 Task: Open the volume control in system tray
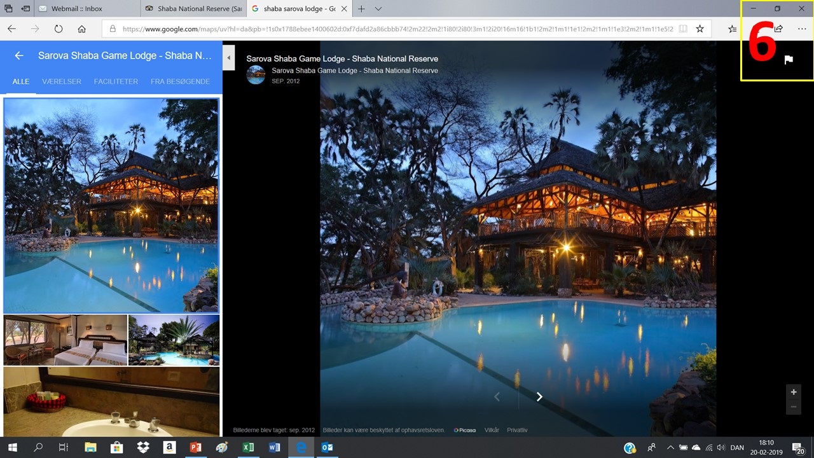722,448
